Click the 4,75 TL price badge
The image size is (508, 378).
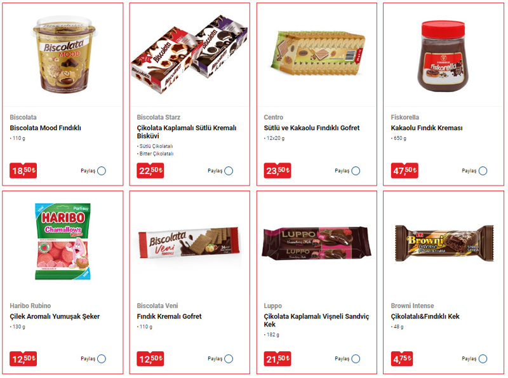coord(402,359)
